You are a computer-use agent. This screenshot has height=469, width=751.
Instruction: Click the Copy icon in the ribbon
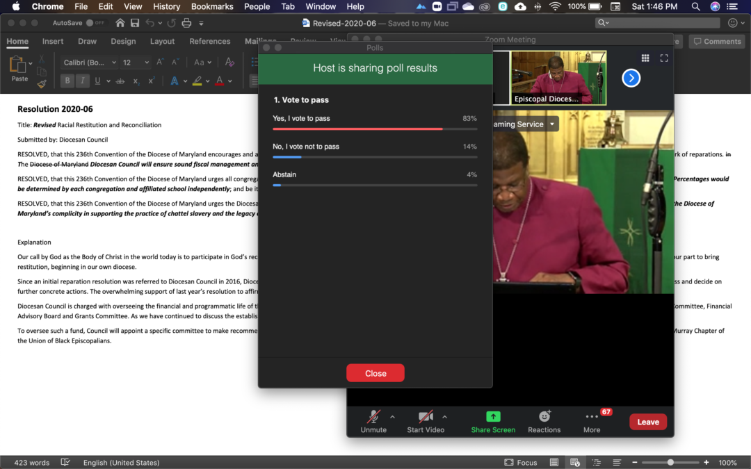[42, 72]
